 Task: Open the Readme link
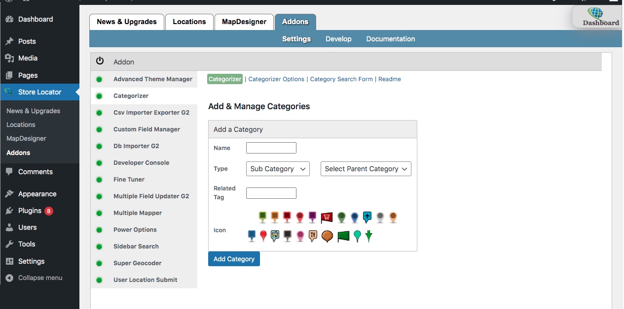pyautogui.click(x=390, y=79)
